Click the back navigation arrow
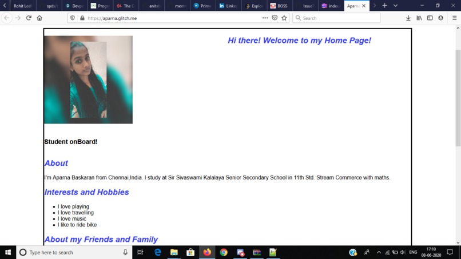Image resolution: width=461 pixels, height=259 pixels. click(6, 18)
